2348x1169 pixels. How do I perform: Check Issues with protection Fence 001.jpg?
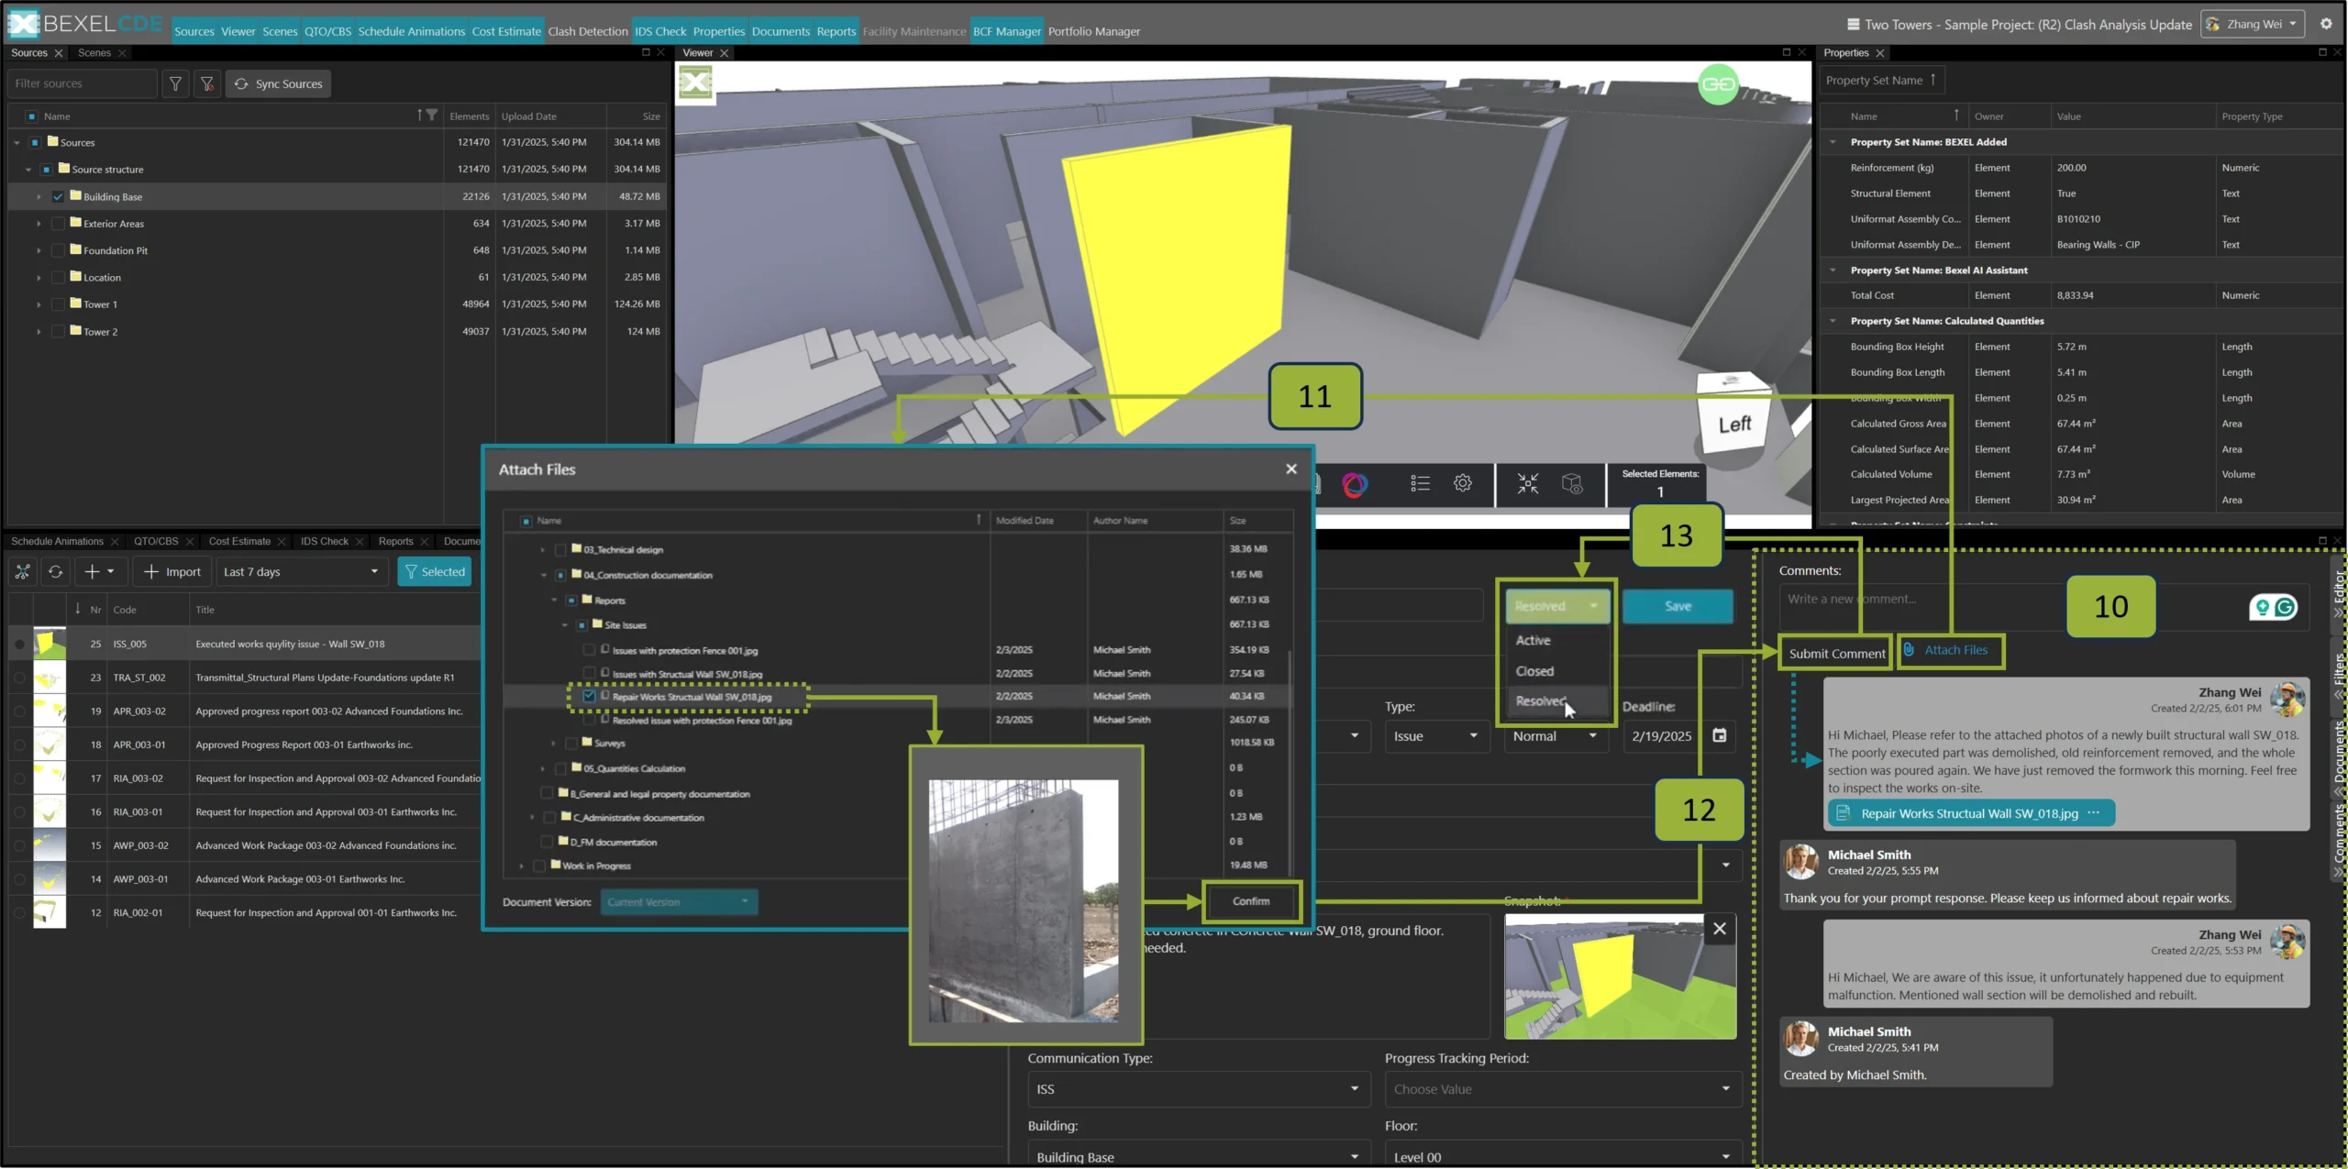click(x=589, y=650)
